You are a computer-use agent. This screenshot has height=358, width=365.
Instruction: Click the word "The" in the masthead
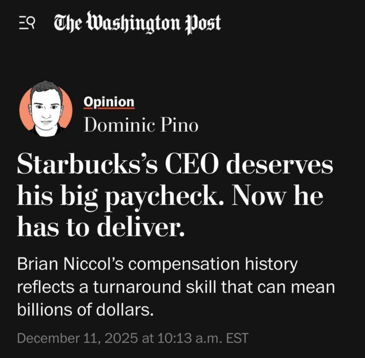(69, 23)
